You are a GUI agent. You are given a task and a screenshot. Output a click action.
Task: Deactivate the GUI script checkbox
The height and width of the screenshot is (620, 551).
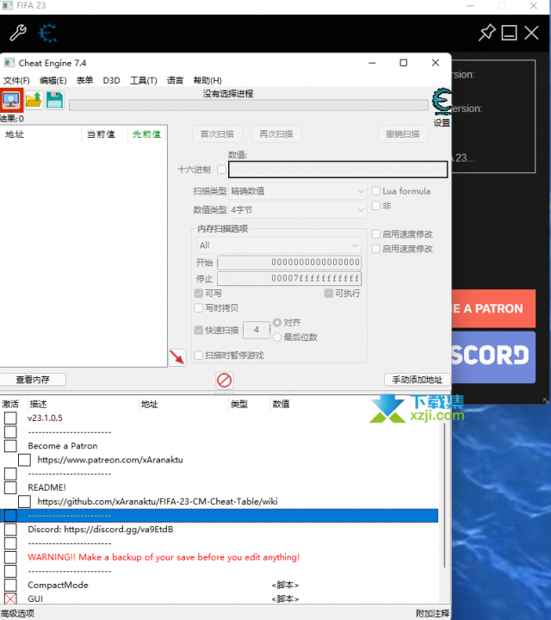[10, 598]
